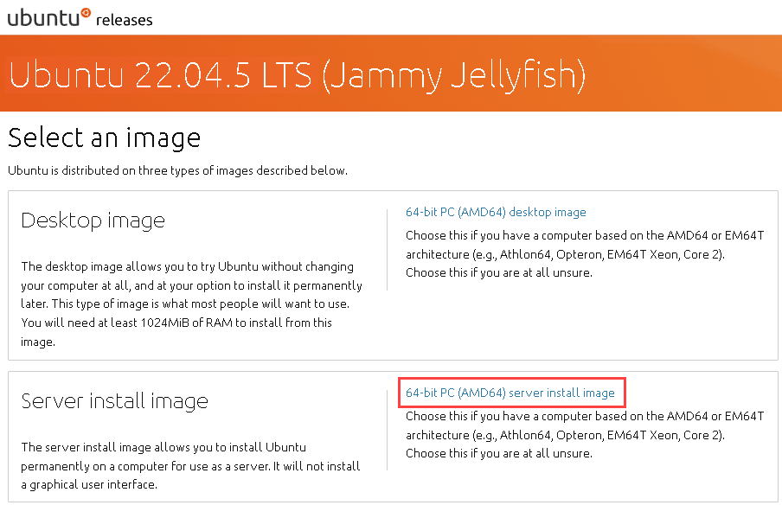The height and width of the screenshot is (505, 782).
Task: Click the orange circle-of-friends Ubuntu icon
Action: 86,11
